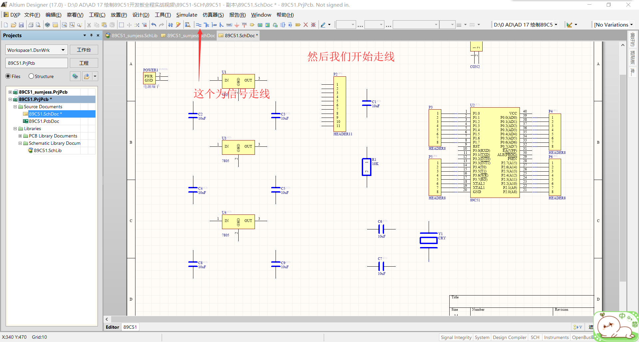This screenshot has height=342, width=639.
Task: Create a new document with toolbar icon
Action: (6, 25)
